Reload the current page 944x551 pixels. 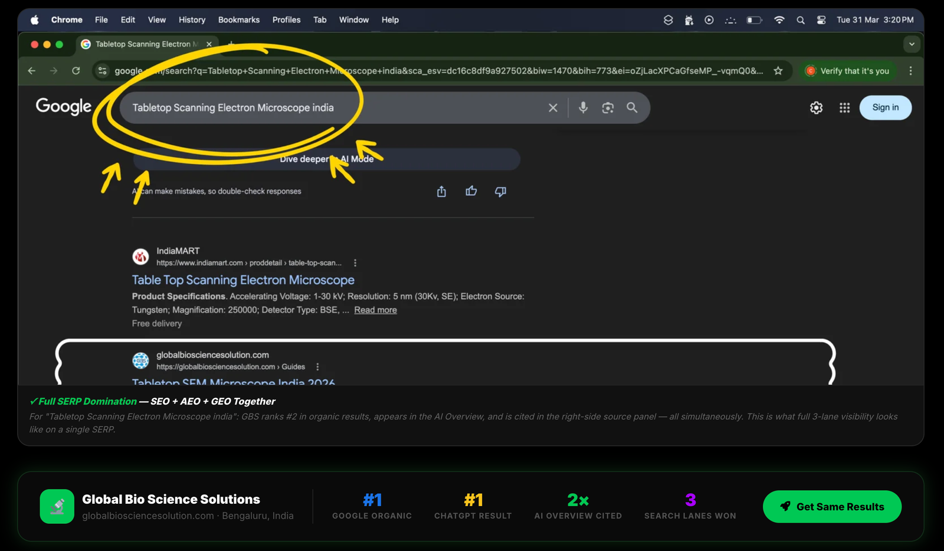tap(76, 71)
